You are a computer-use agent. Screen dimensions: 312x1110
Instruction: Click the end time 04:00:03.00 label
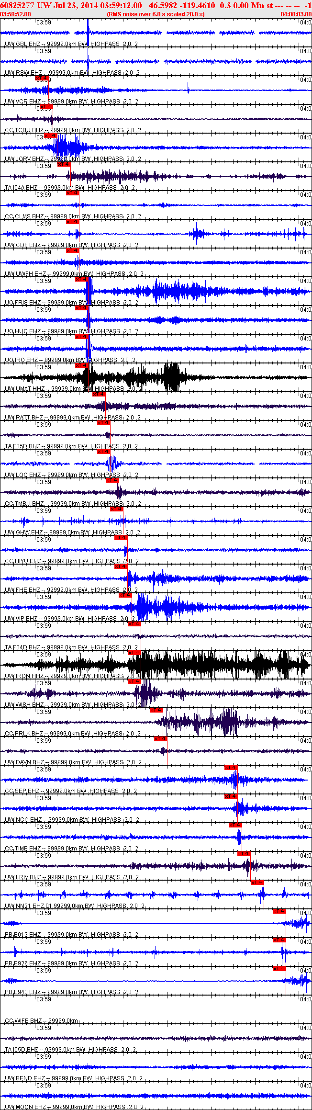point(296,14)
